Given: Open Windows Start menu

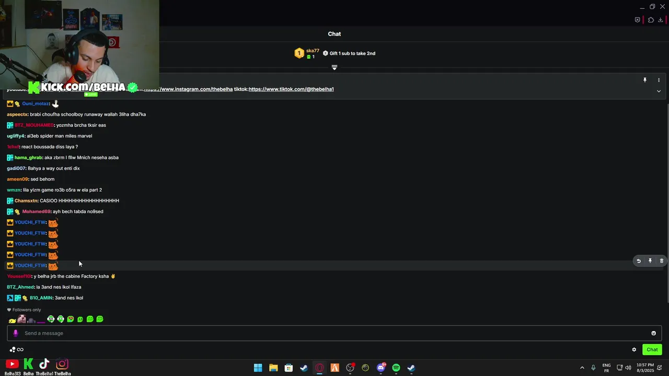Looking at the screenshot, I should [258, 368].
